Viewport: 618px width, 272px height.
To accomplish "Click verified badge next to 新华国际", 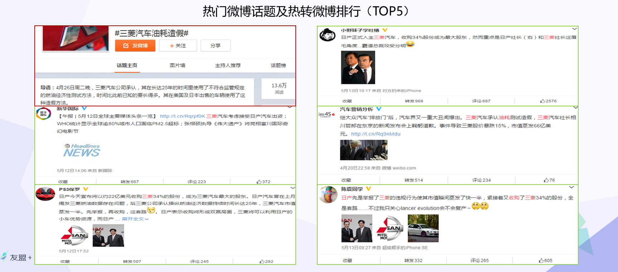I will pyautogui.click(x=84, y=109).
